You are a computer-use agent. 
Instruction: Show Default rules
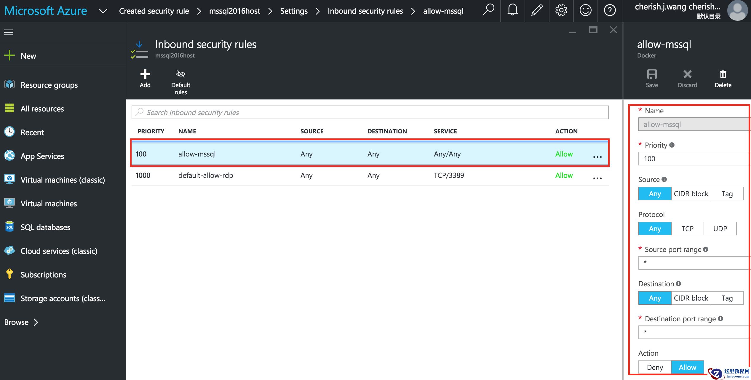tap(180, 82)
